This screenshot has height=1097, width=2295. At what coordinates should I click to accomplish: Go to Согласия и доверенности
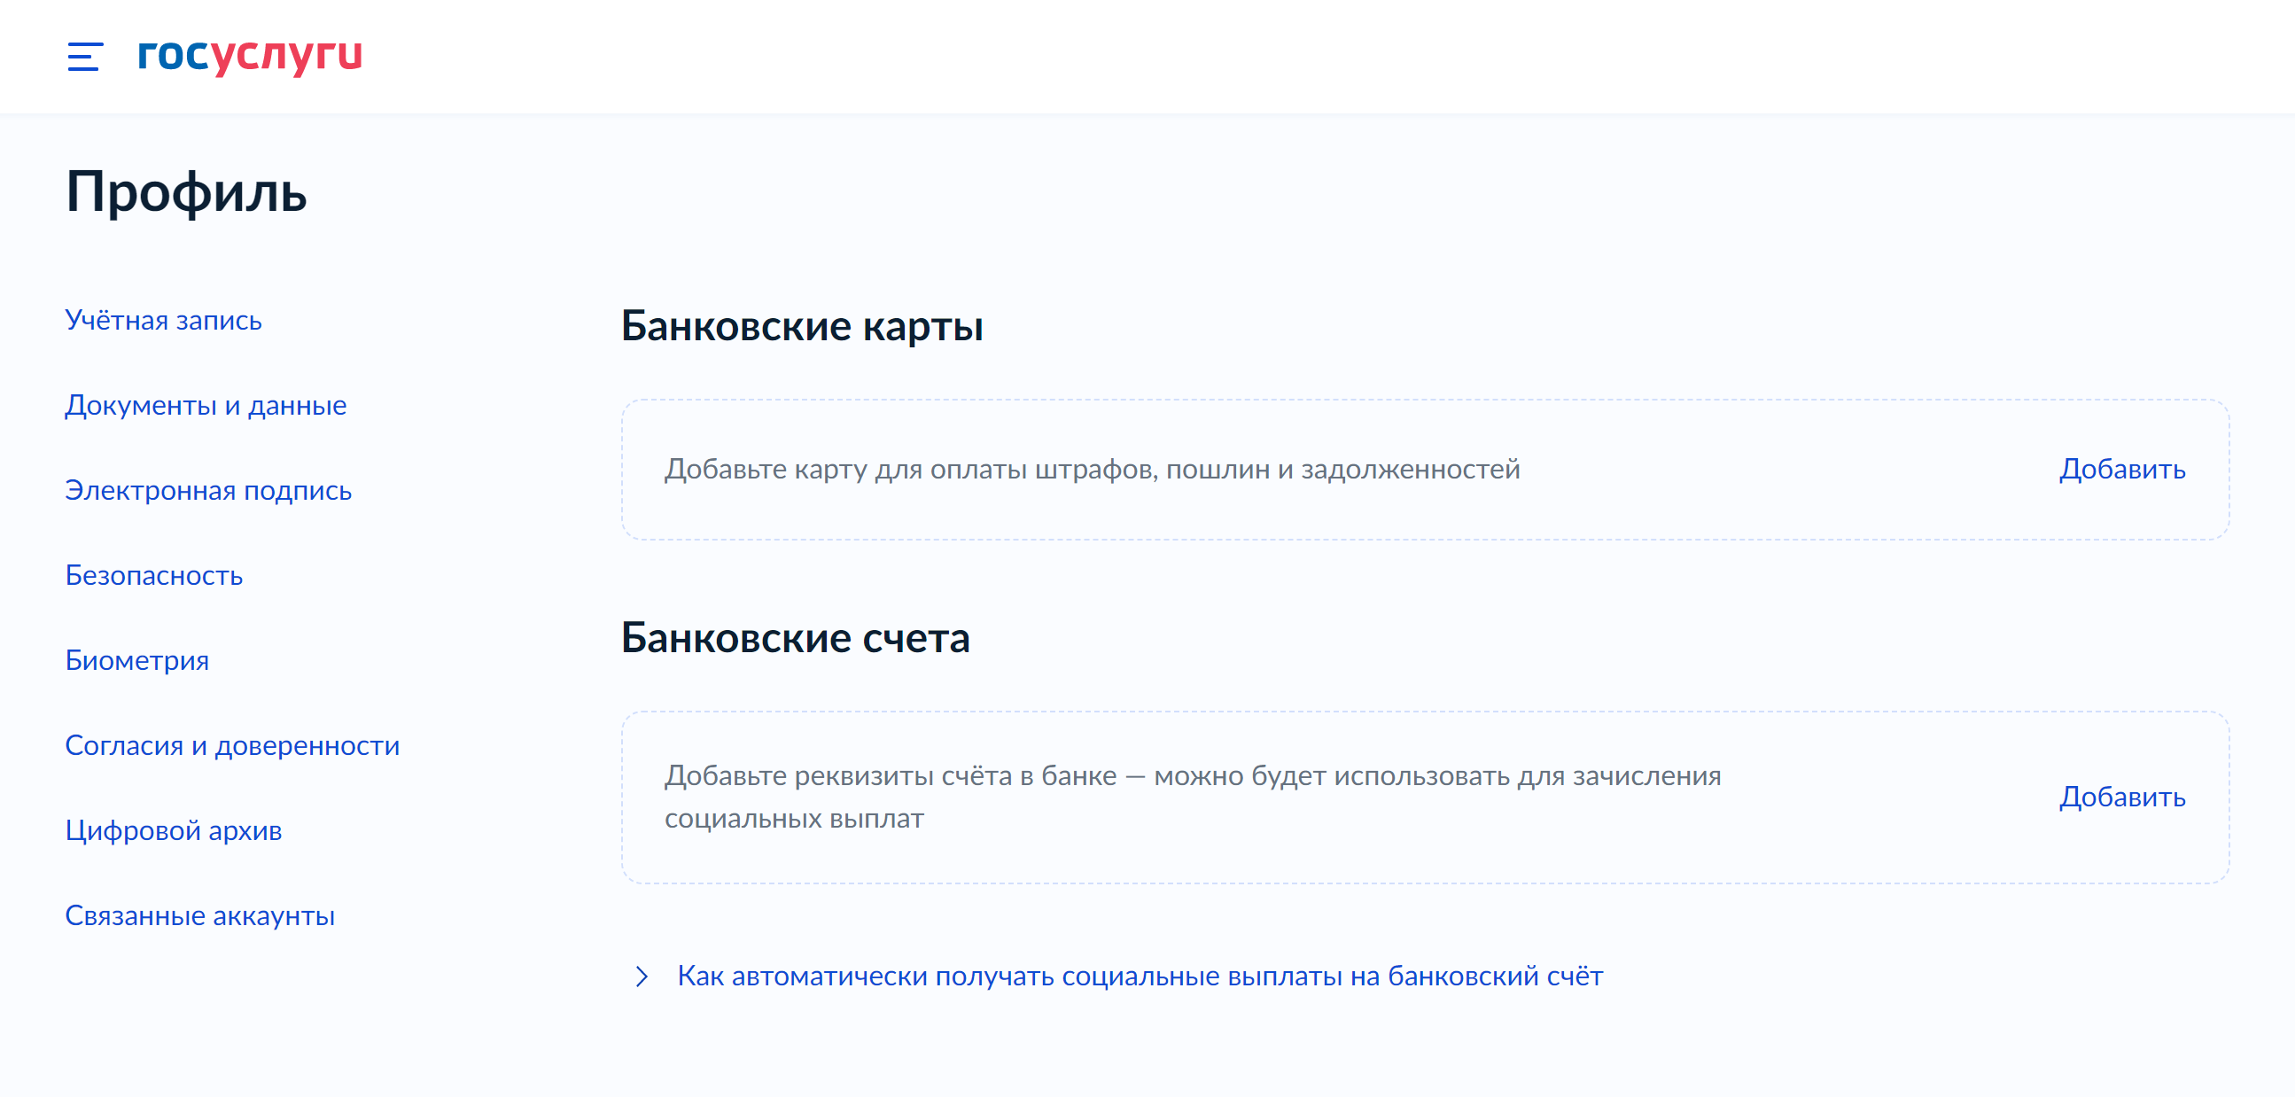(x=232, y=745)
